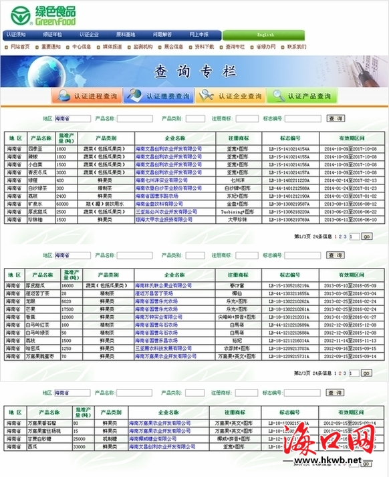Click page 2 beside 第1/3页
Viewport: 389px width, 477px height.
[x=340, y=236]
